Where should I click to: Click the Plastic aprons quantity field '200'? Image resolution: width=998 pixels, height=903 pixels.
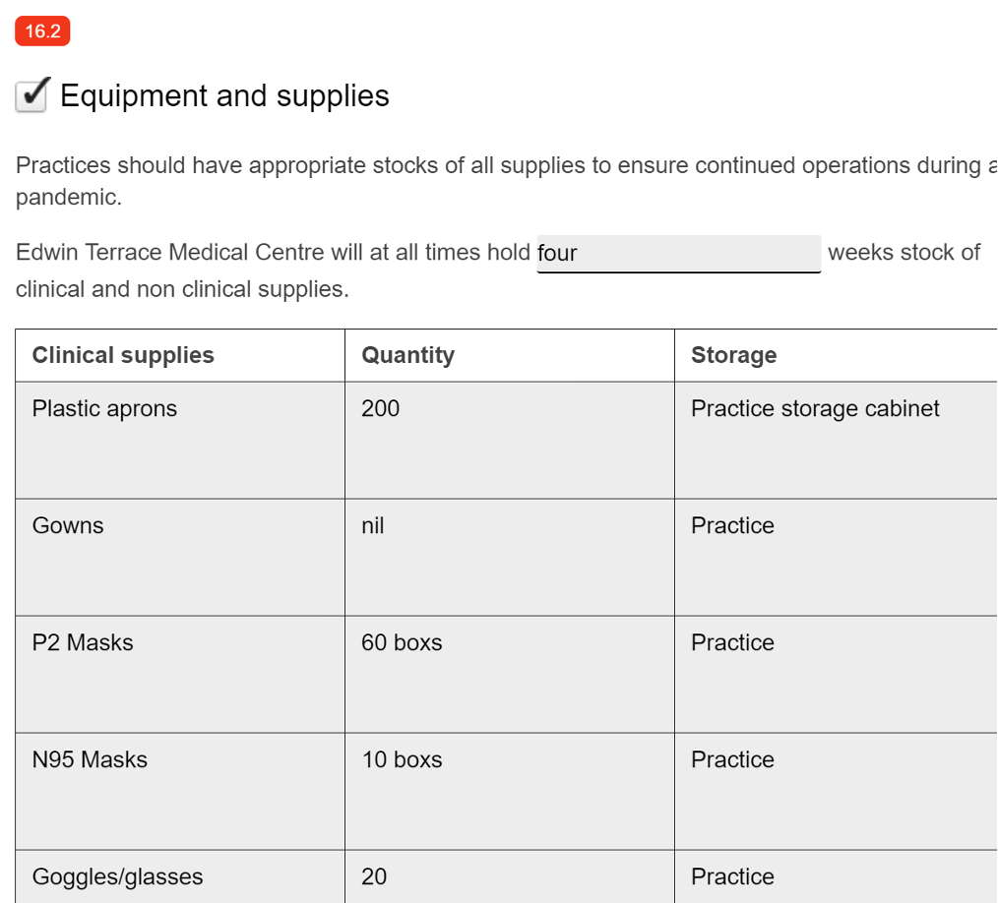click(509, 440)
